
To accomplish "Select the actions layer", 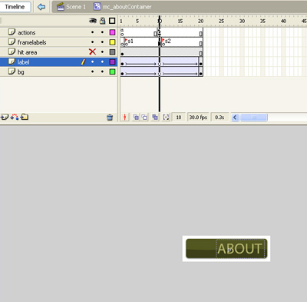I will click(27, 32).
